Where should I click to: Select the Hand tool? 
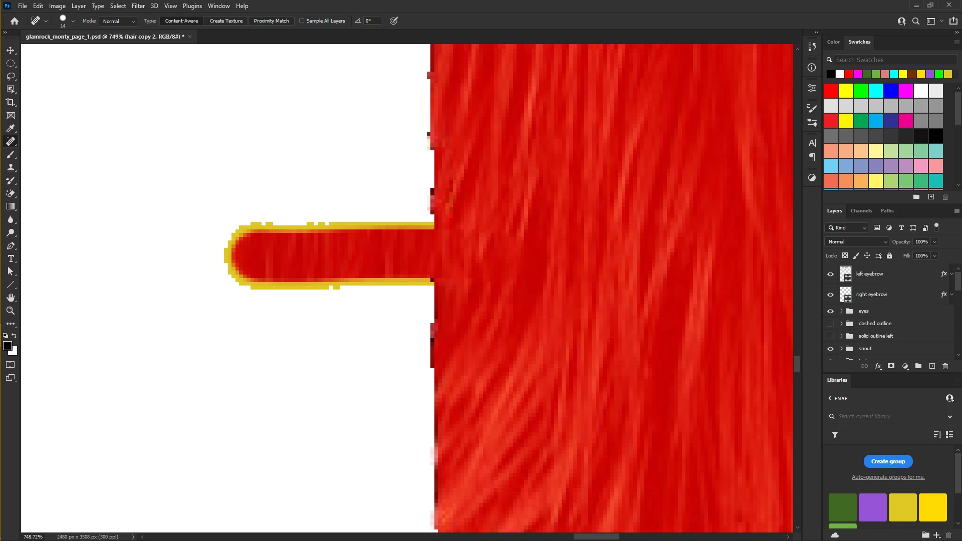pos(11,298)
